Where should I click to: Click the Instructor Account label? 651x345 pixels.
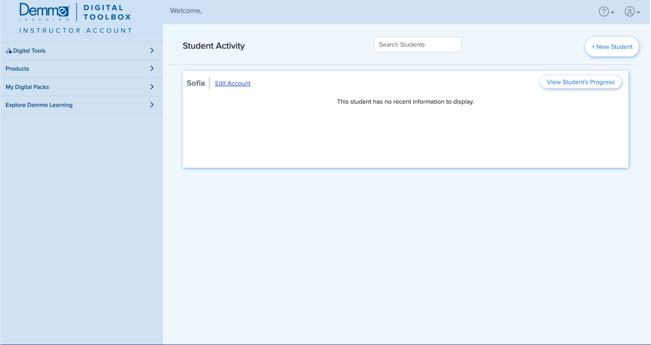point(76,30)
